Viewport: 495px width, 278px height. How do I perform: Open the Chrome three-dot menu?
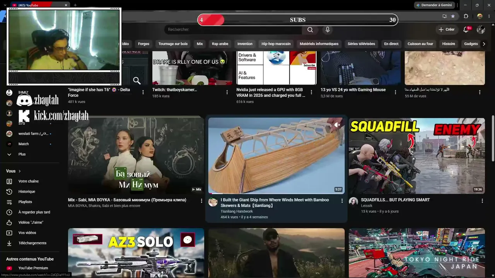point(489,16)
